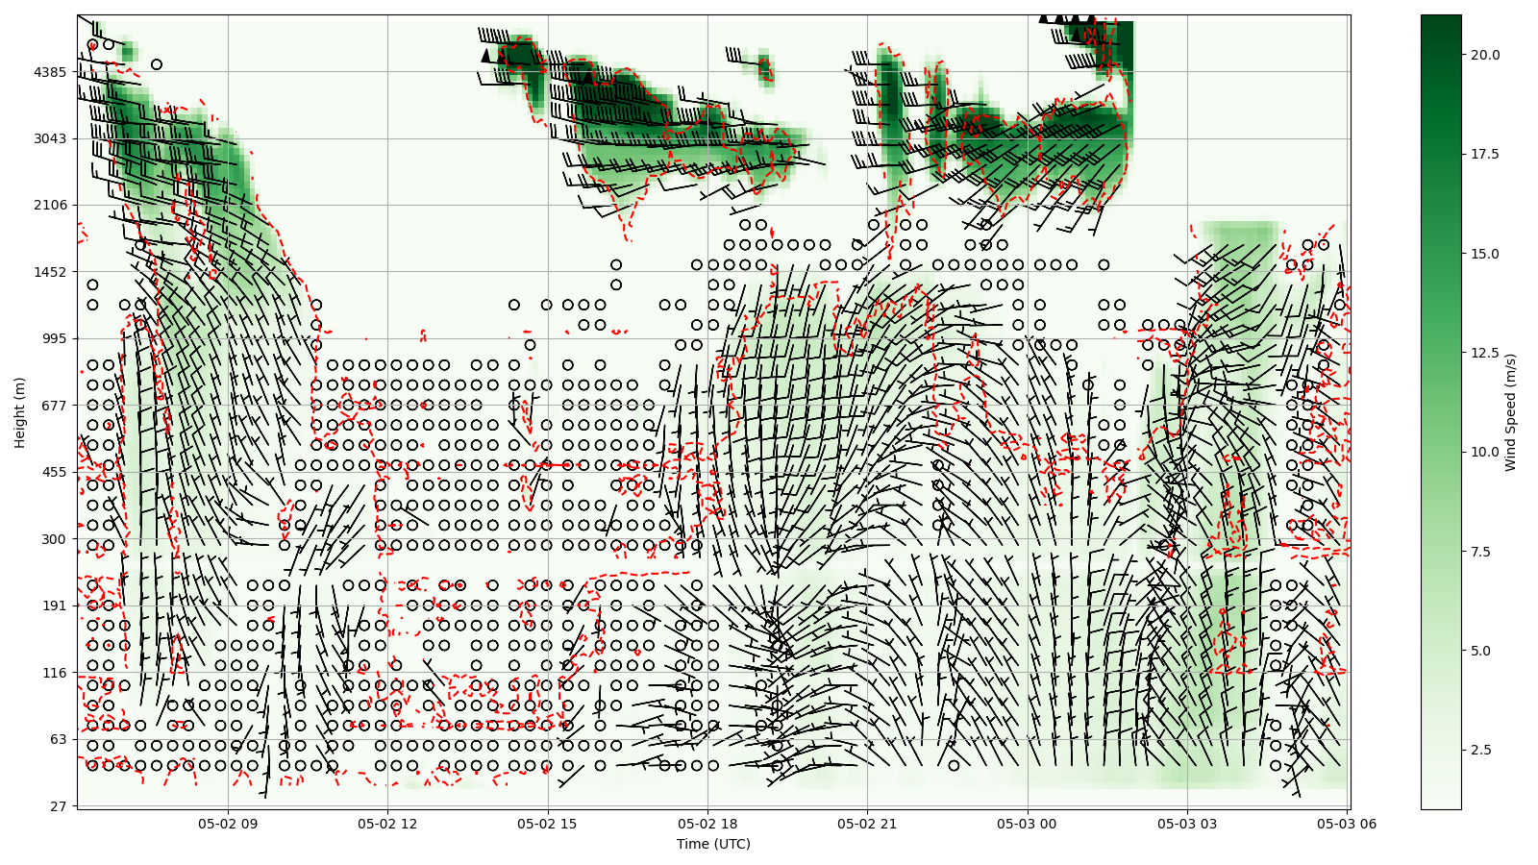Select the "Wind Speed (m/s)" colorbar title
This screenshot has height=865, width=1538.
(1511, 412)
